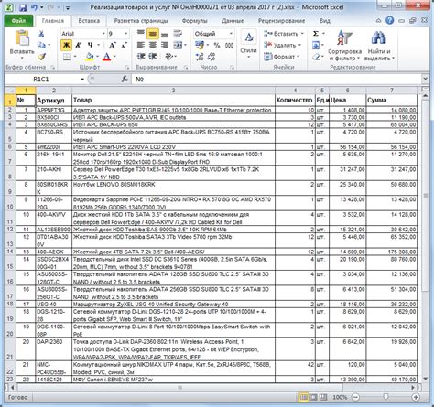Click the zoom slider handle
This screenshot has height=407, width=434.
click(x=385, y=397)
